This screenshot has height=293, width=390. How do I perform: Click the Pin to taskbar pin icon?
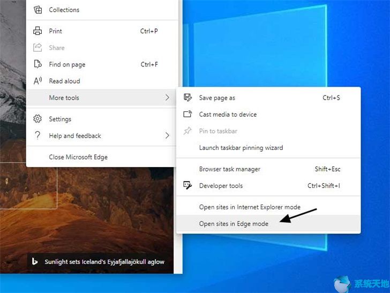tap(187, 131)
